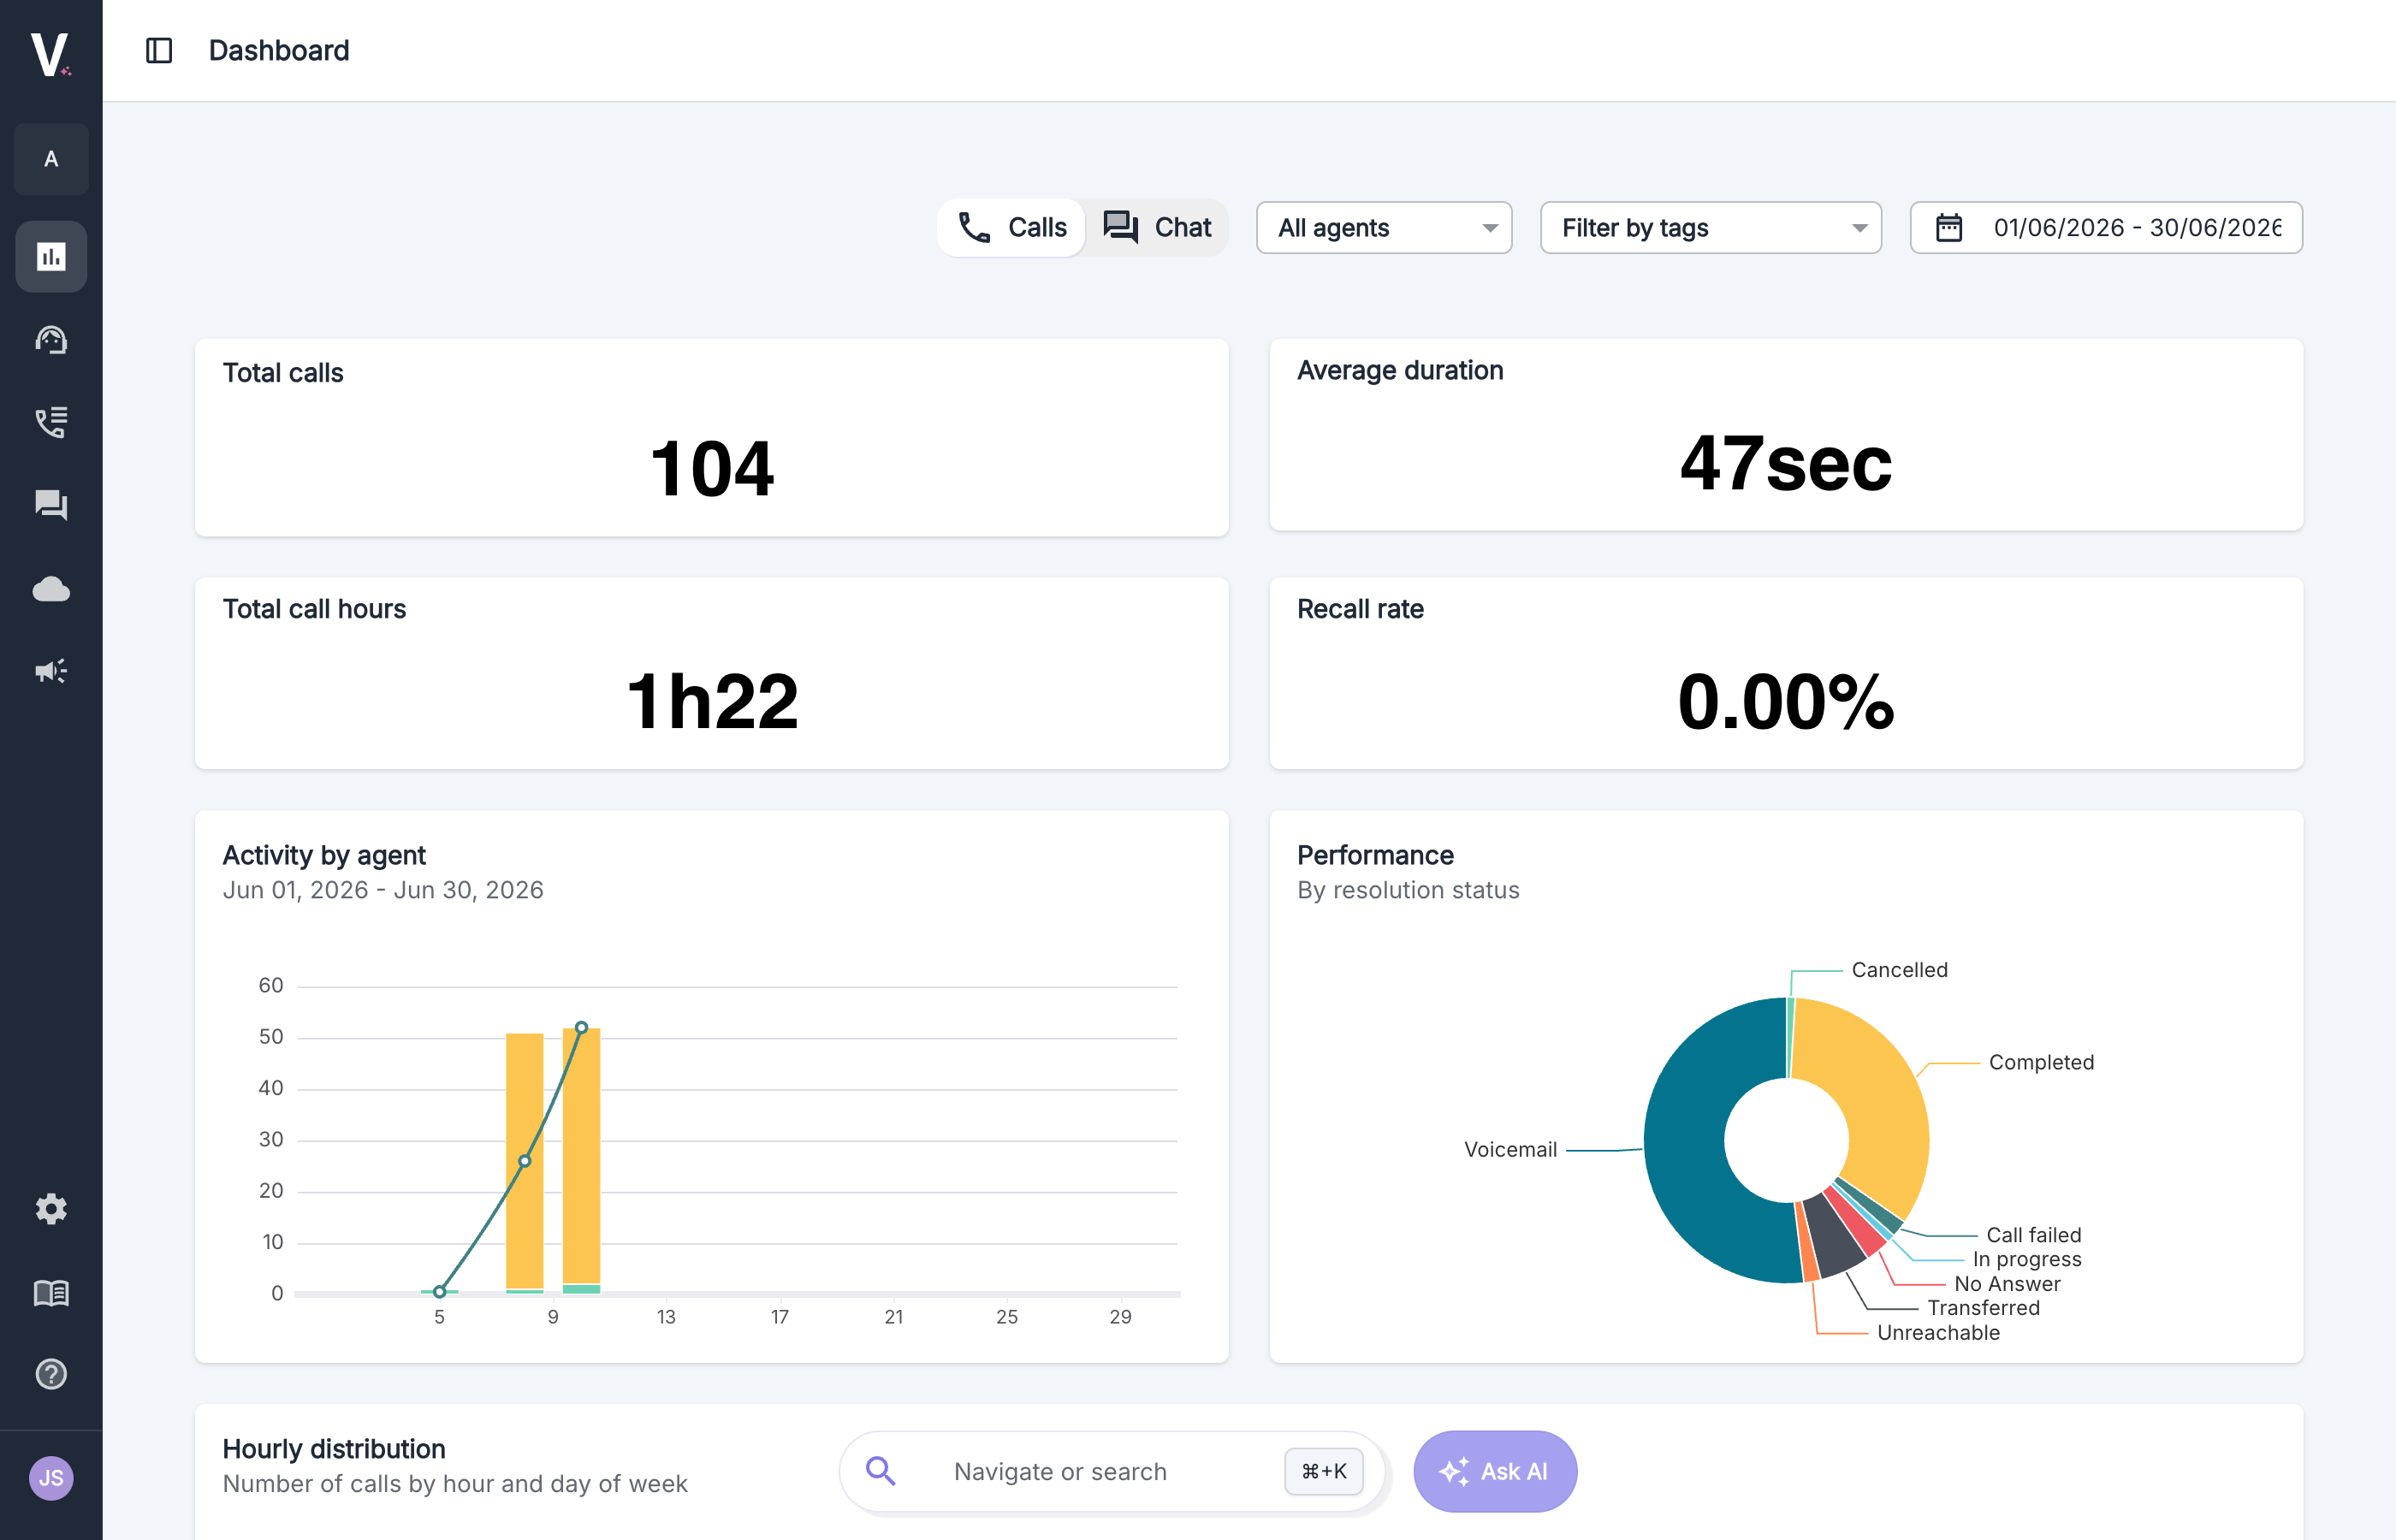
Task: Click the In progress chart label
Action: (x=2026, y=1260)
